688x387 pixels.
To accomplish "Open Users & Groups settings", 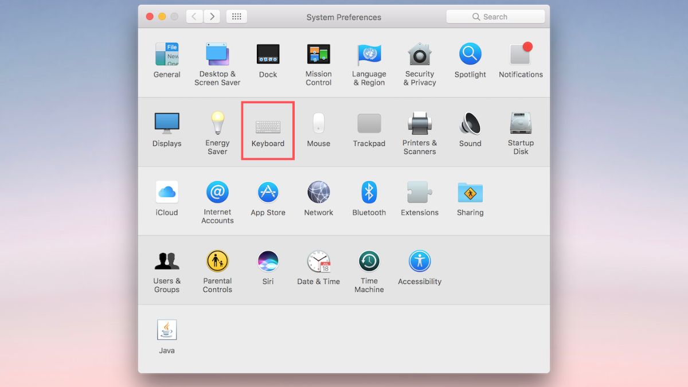I will click(x=167, y=271).
